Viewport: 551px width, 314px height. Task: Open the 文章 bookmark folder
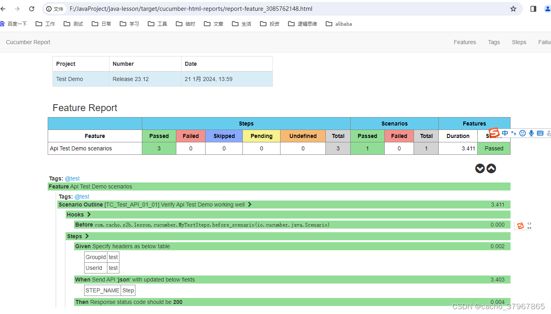[x=214, y=24]
